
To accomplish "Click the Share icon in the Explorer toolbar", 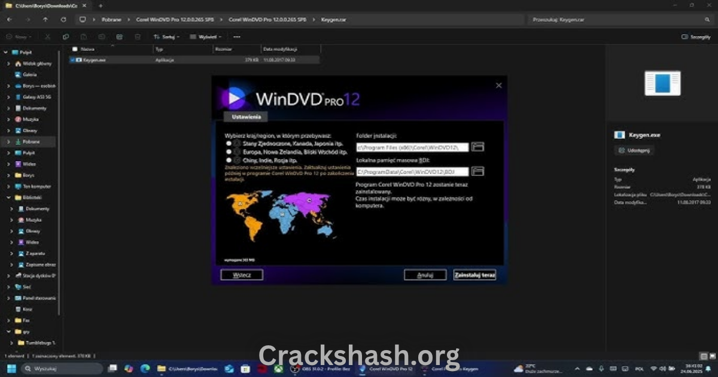I will tap(120, 37).
